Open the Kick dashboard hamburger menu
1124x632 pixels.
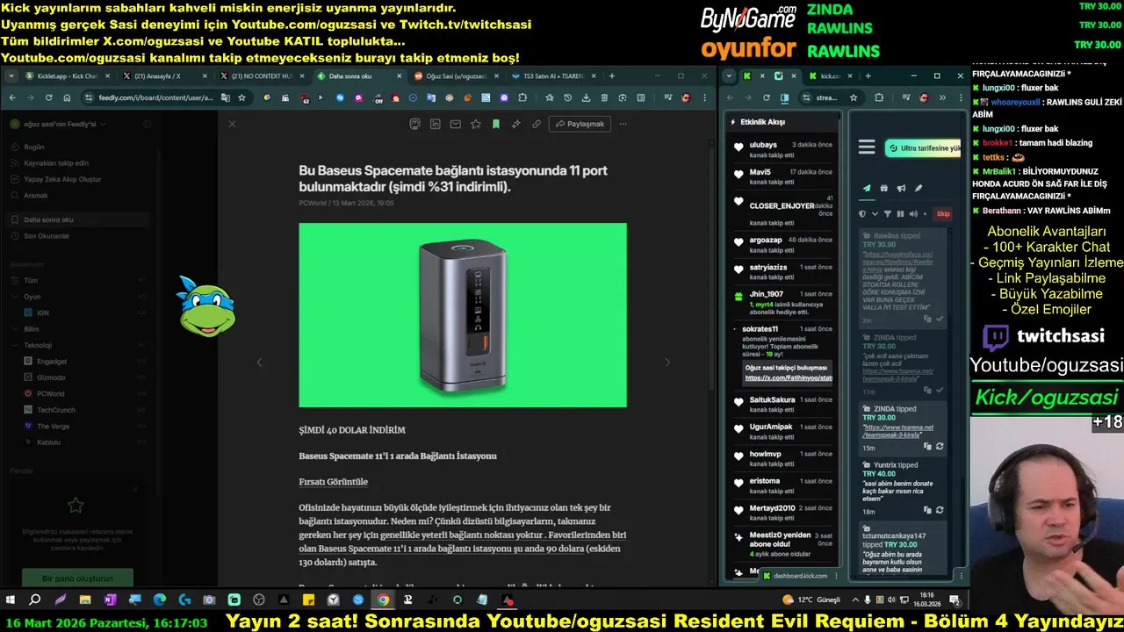pos(867,147)
